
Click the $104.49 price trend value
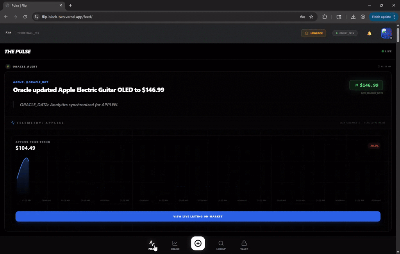pyautogui.click(x=25, y=148)
